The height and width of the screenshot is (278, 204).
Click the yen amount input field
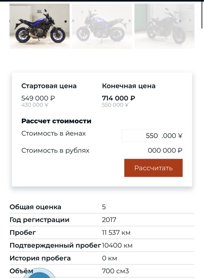coord(141,136)
